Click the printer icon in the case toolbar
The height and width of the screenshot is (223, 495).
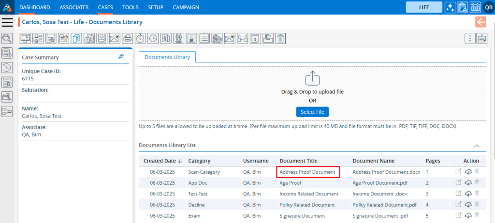[x=127, y=38]
